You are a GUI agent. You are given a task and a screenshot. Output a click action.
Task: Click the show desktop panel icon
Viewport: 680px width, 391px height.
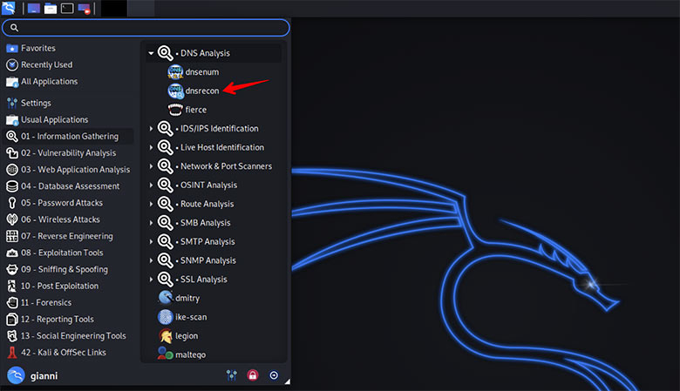coord(34,8)
